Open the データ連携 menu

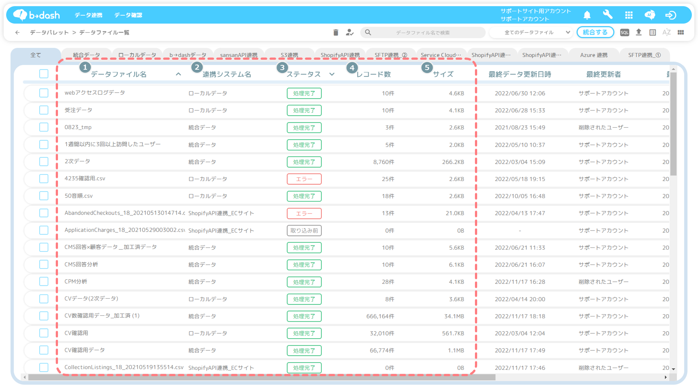89,15
